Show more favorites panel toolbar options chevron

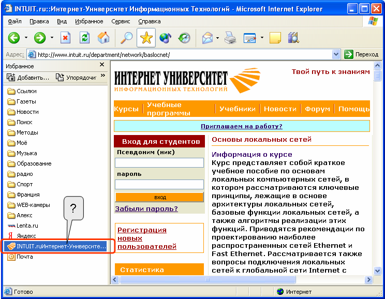click(103, 76)
